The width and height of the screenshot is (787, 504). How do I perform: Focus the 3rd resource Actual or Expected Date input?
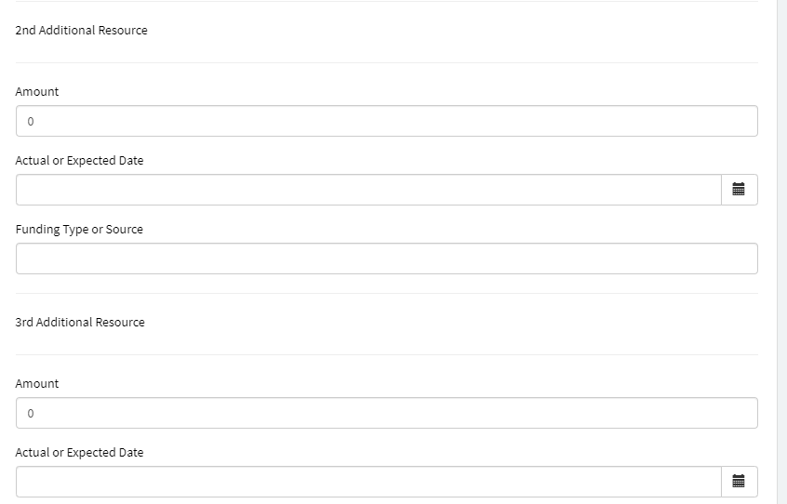[x=368, y=482]
